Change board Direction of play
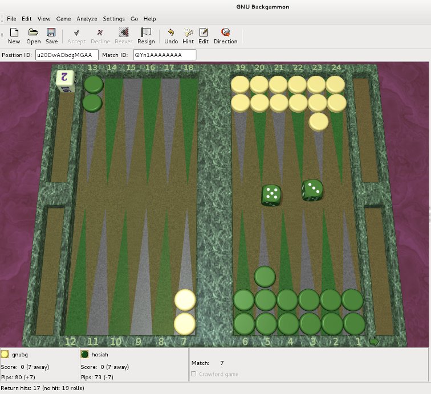Viewport: 431px width, 394px height. 225,36
